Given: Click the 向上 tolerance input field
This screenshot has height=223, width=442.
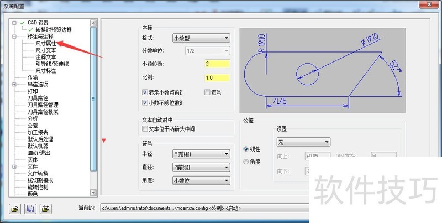Looking at the screenshot, I should pos(317,156).
